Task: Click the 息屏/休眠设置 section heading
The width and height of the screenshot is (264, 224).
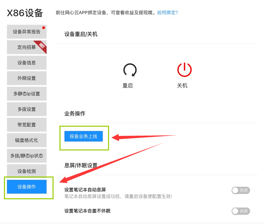Action: click(81, 165)
